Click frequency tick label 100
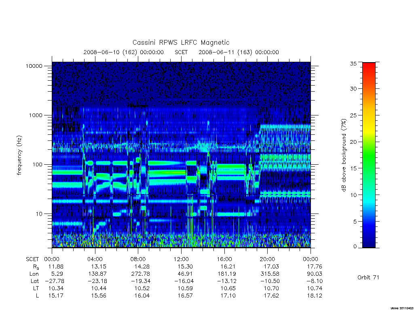 coord(37,165)
